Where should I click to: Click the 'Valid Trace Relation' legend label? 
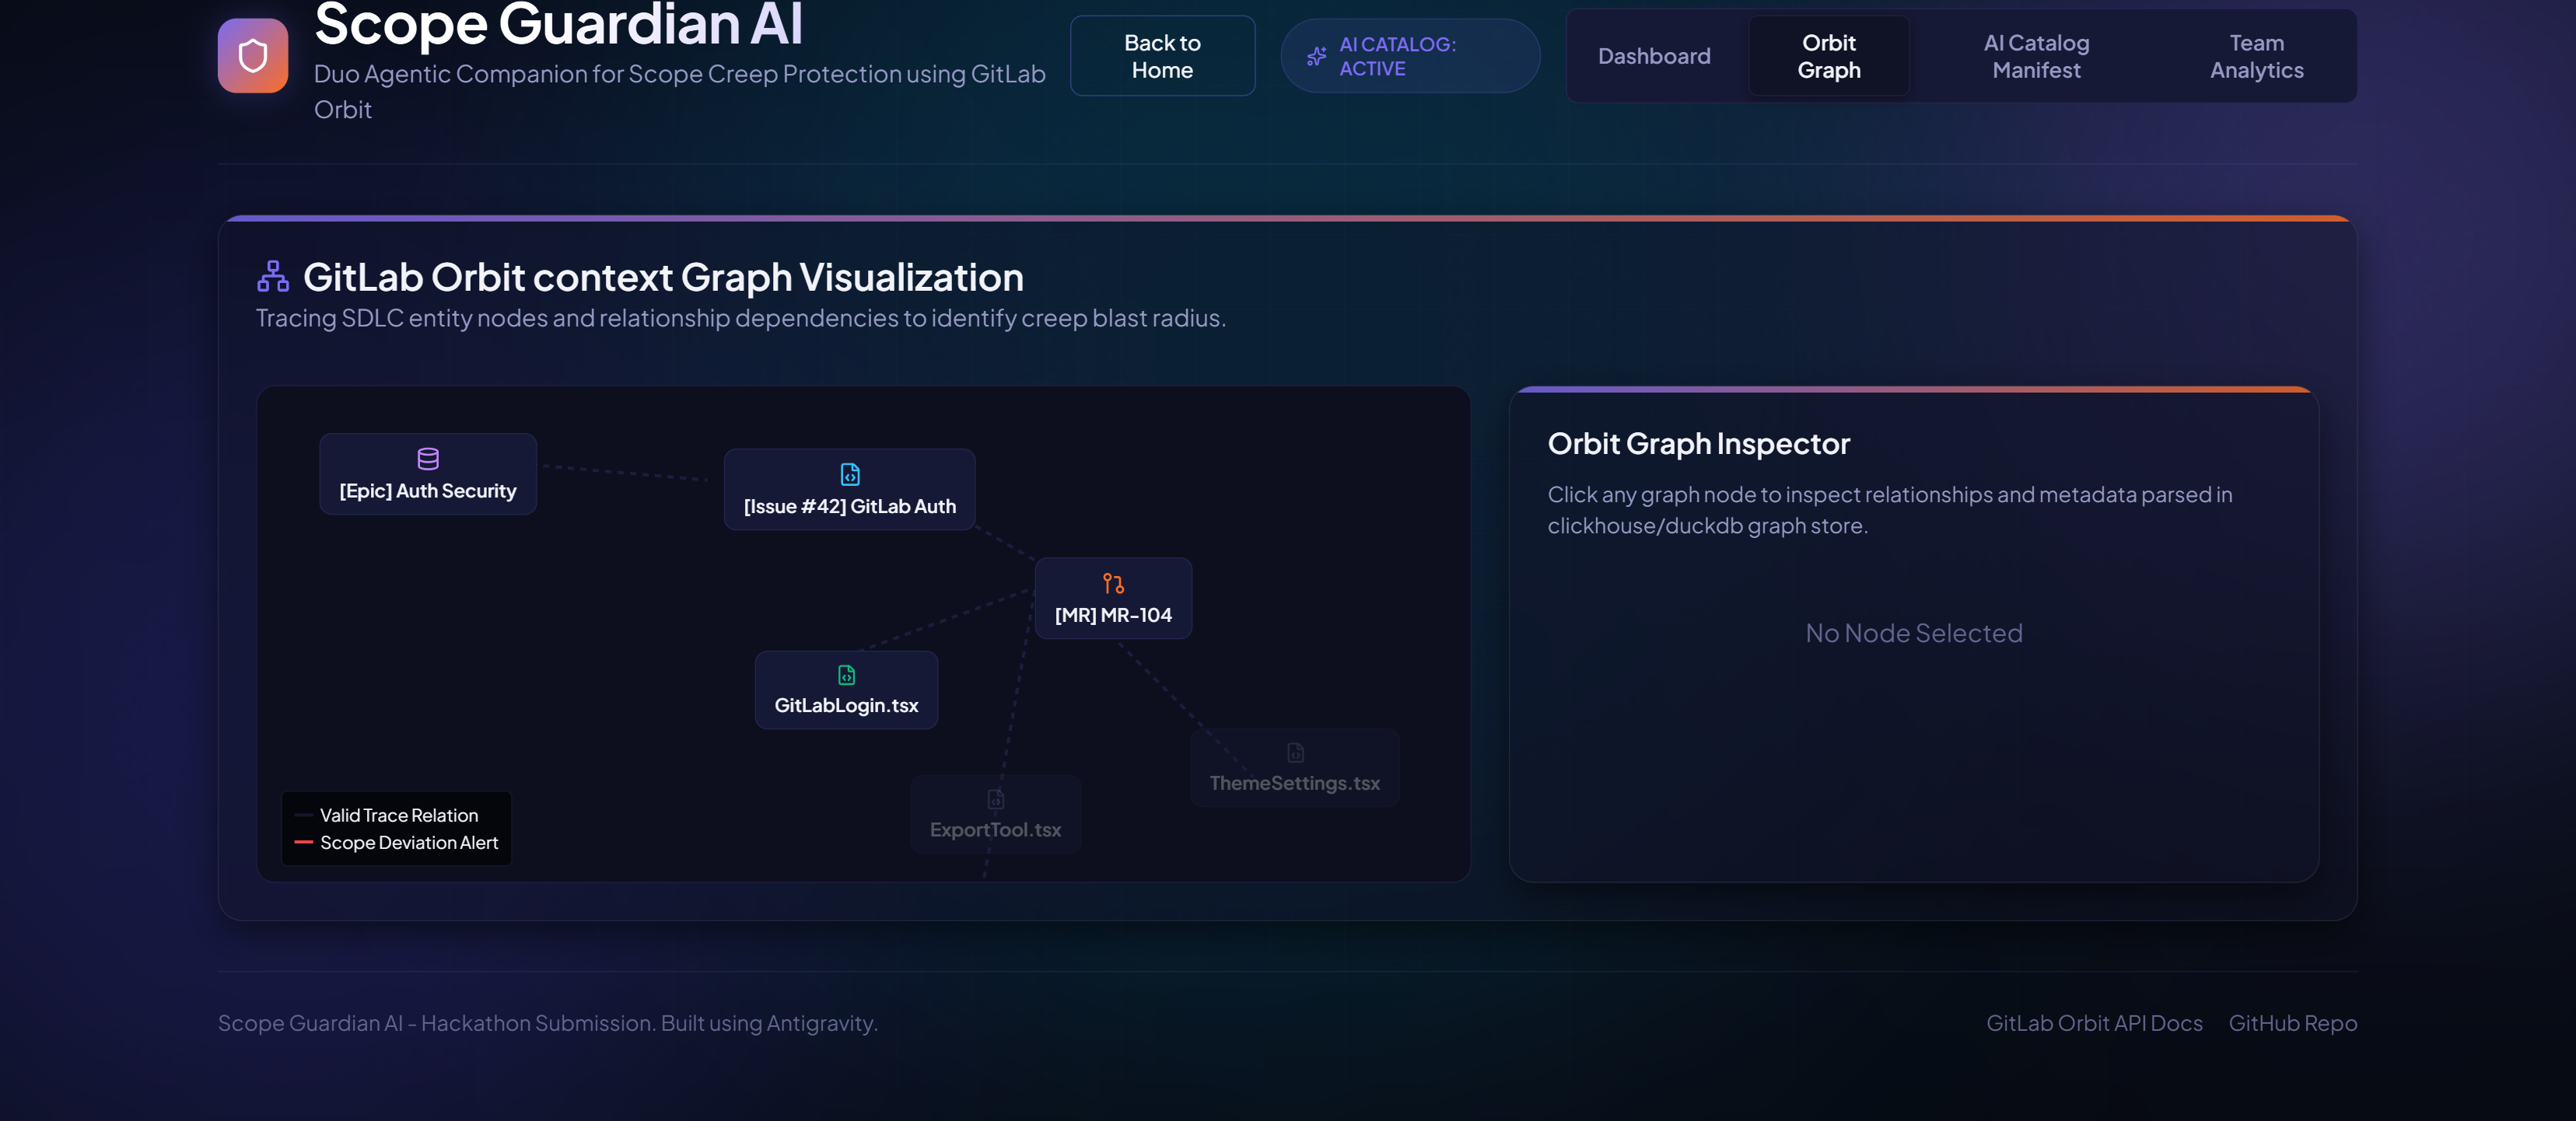399,815
